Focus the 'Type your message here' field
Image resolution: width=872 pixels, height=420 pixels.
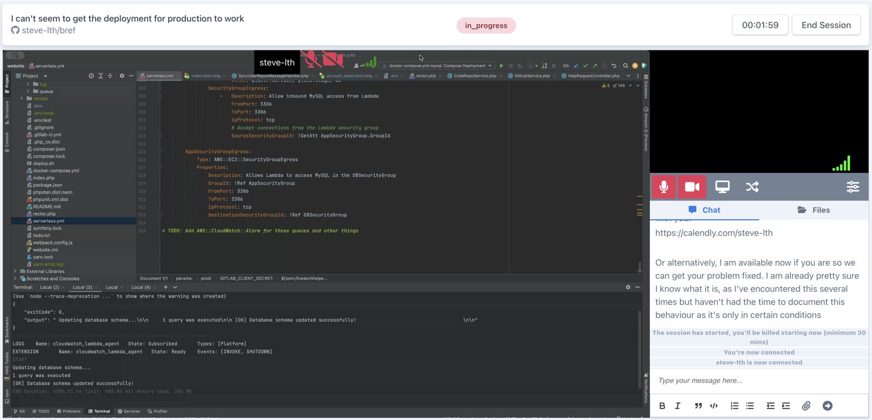[x=759, y=381]
